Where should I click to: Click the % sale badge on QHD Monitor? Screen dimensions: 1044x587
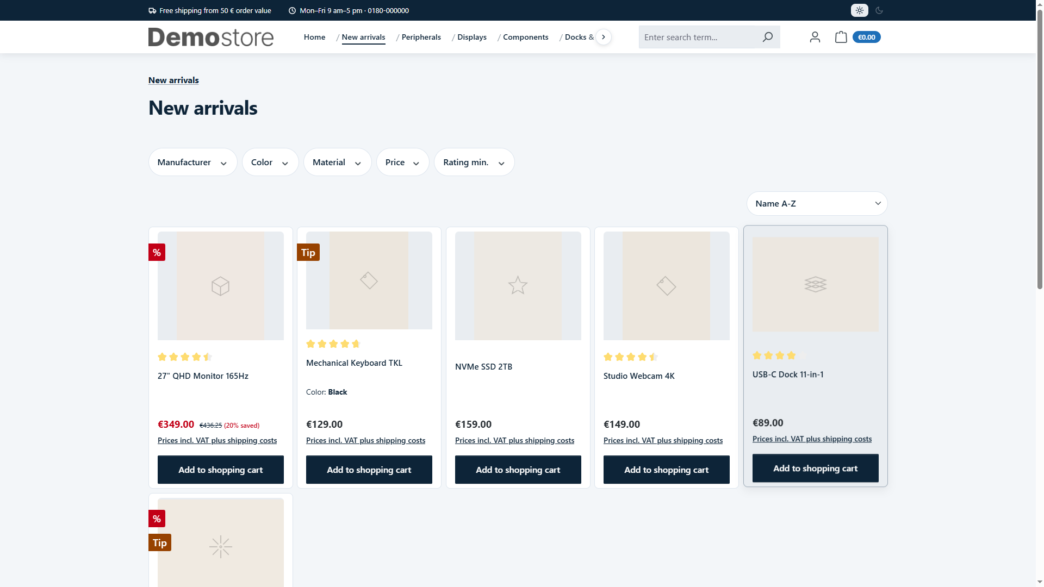point(157,252)
